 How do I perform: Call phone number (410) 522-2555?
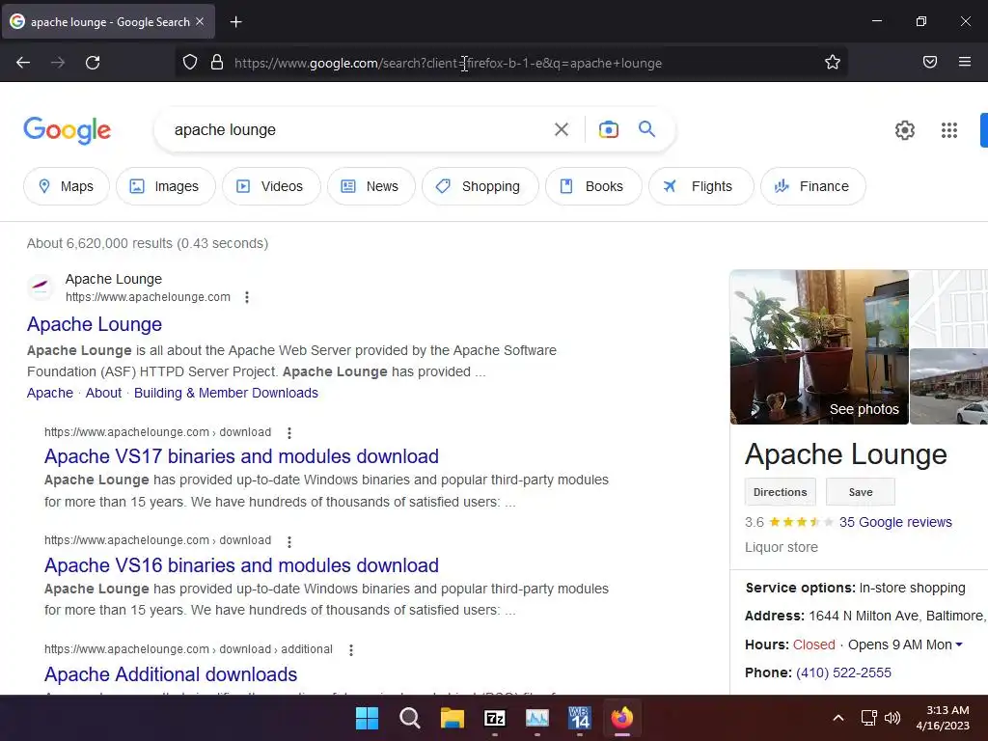(x=843, y=672)
